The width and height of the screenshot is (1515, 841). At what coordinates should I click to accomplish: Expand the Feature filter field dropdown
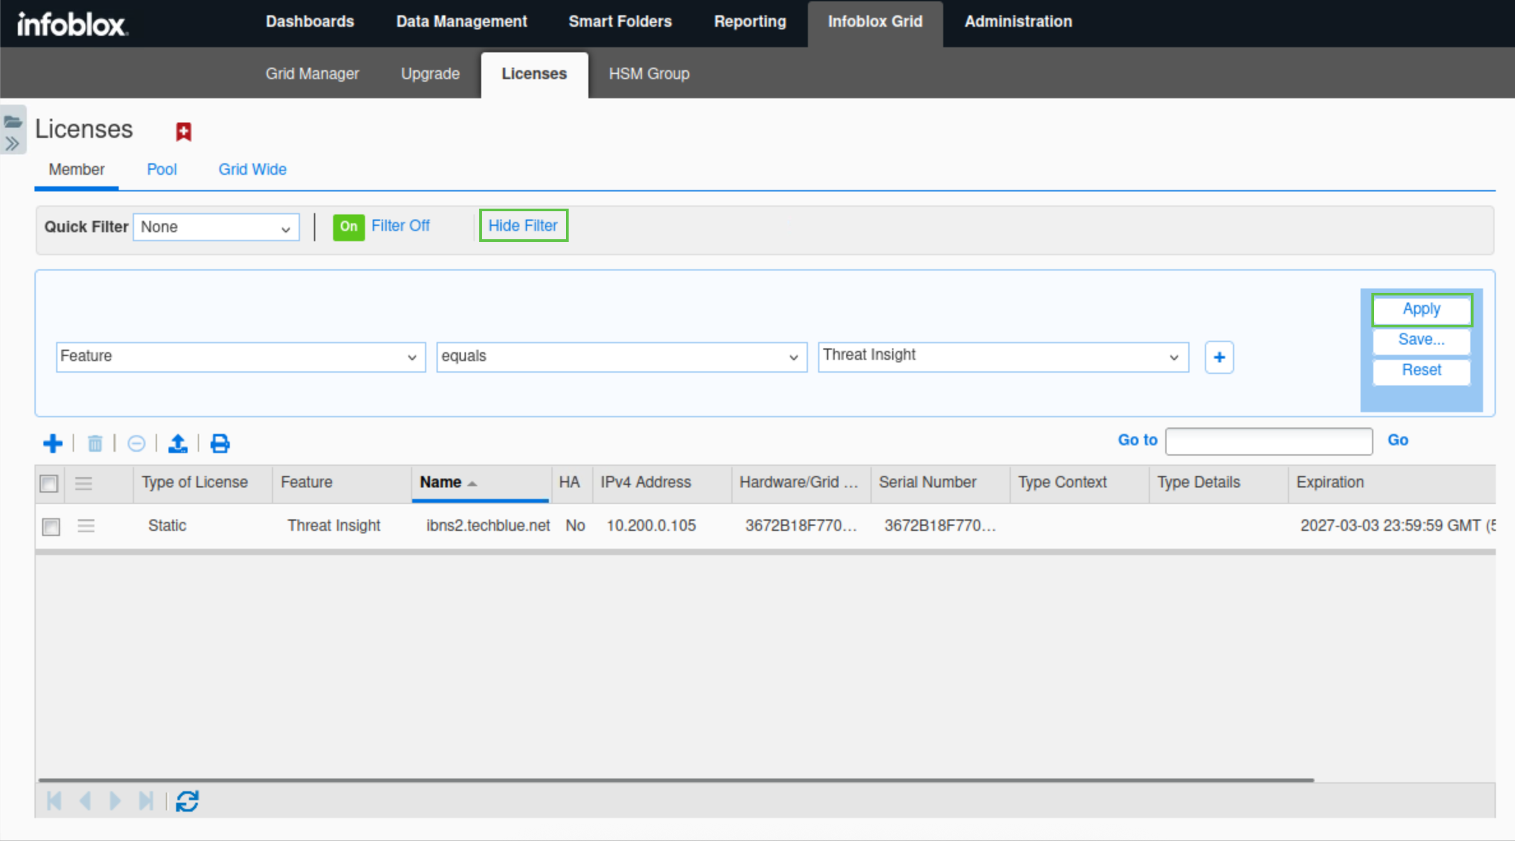click(241, 357)
